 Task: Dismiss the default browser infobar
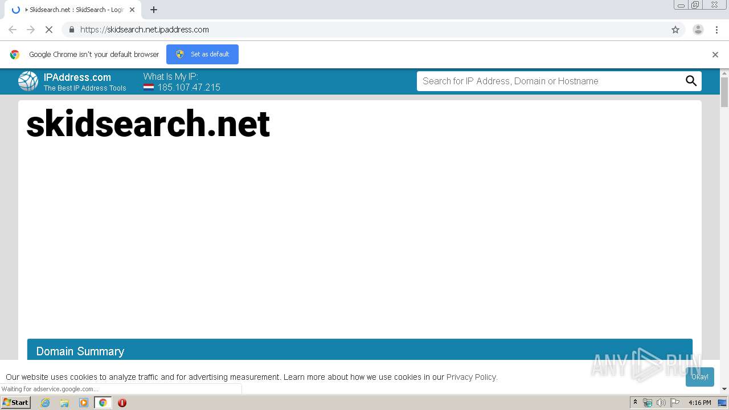[x=715, y=55]
